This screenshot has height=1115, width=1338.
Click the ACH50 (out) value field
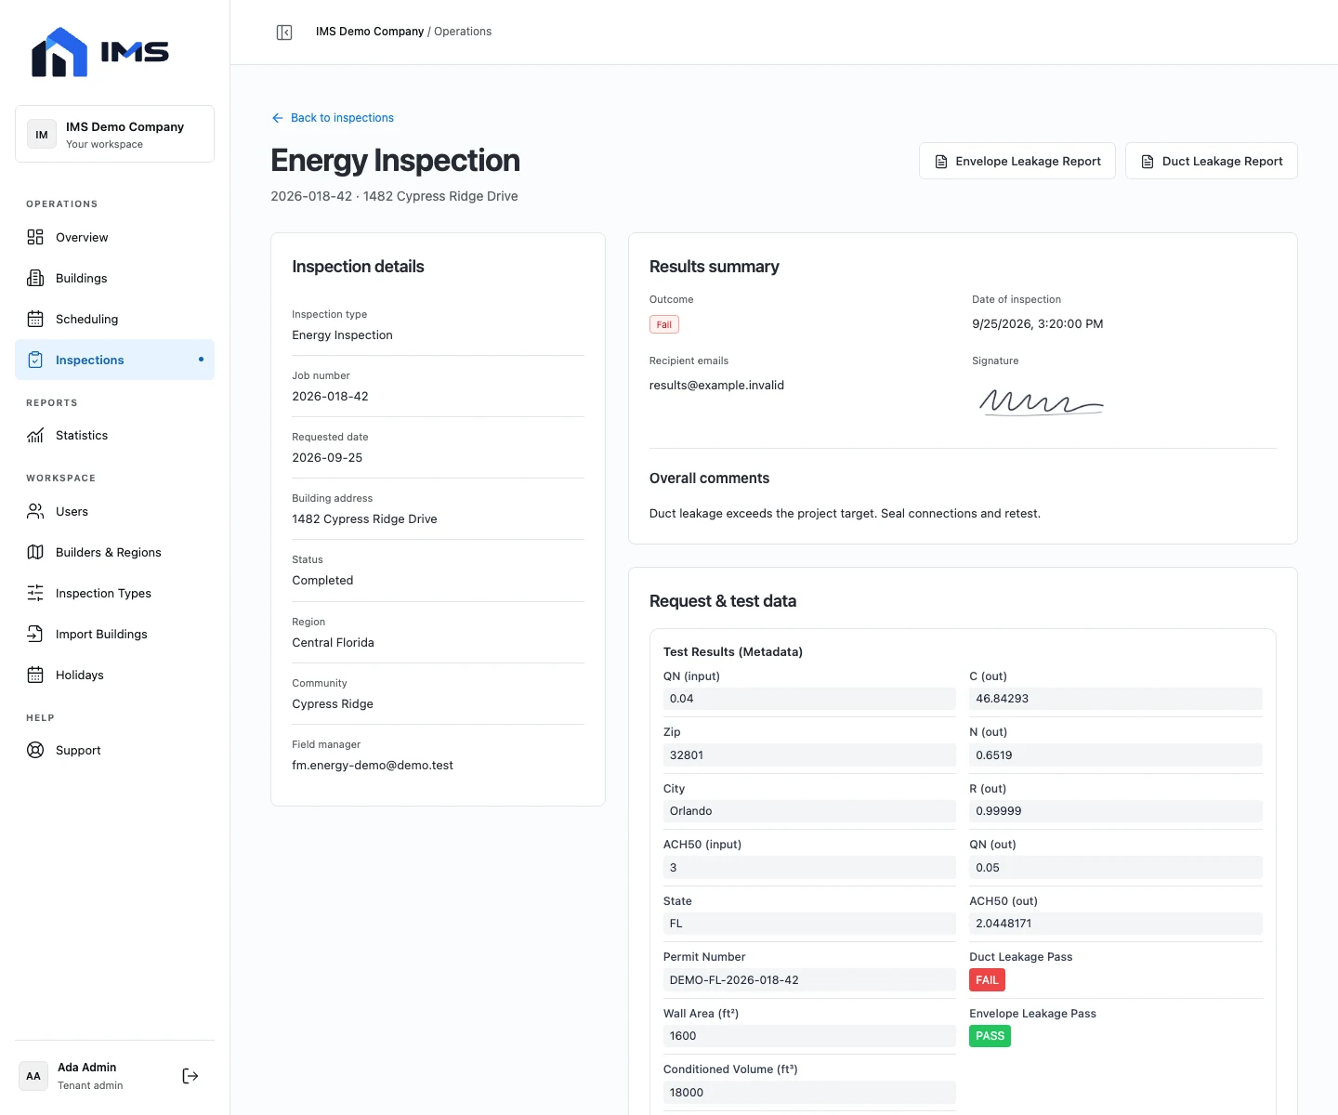pos(1116,924)
